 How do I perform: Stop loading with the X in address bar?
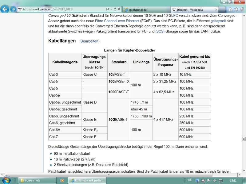pos(119,9)
